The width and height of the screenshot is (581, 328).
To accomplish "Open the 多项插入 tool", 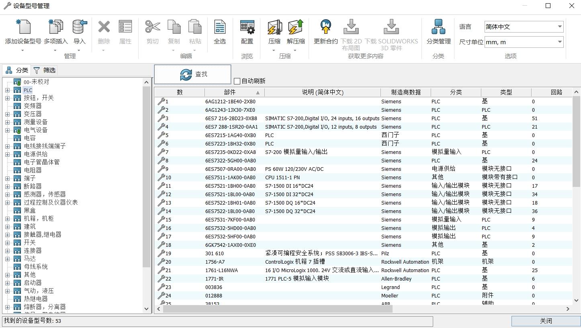I will [56, 27].
